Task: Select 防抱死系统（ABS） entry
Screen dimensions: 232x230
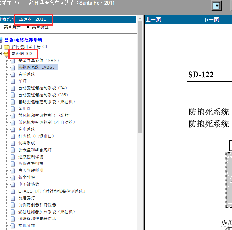Action: coord(37,67)
